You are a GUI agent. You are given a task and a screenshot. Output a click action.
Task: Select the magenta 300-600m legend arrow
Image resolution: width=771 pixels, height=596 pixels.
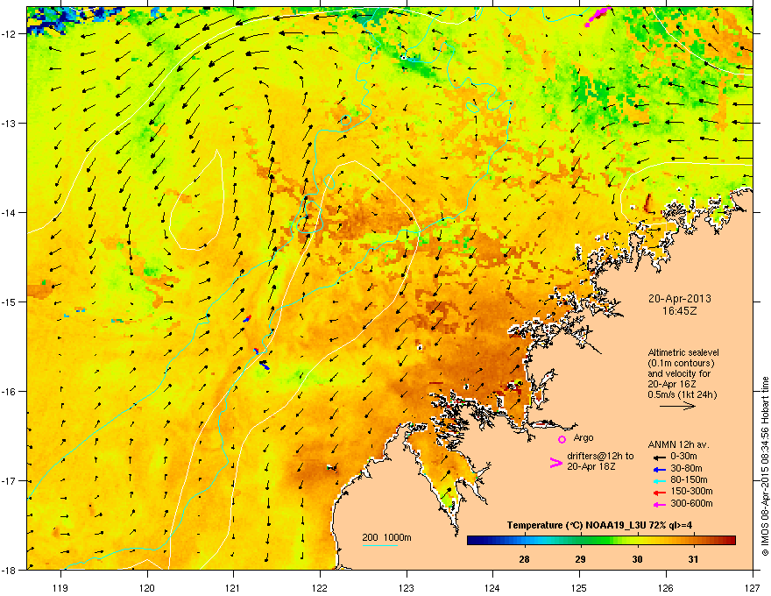click(x=660, y=504)
